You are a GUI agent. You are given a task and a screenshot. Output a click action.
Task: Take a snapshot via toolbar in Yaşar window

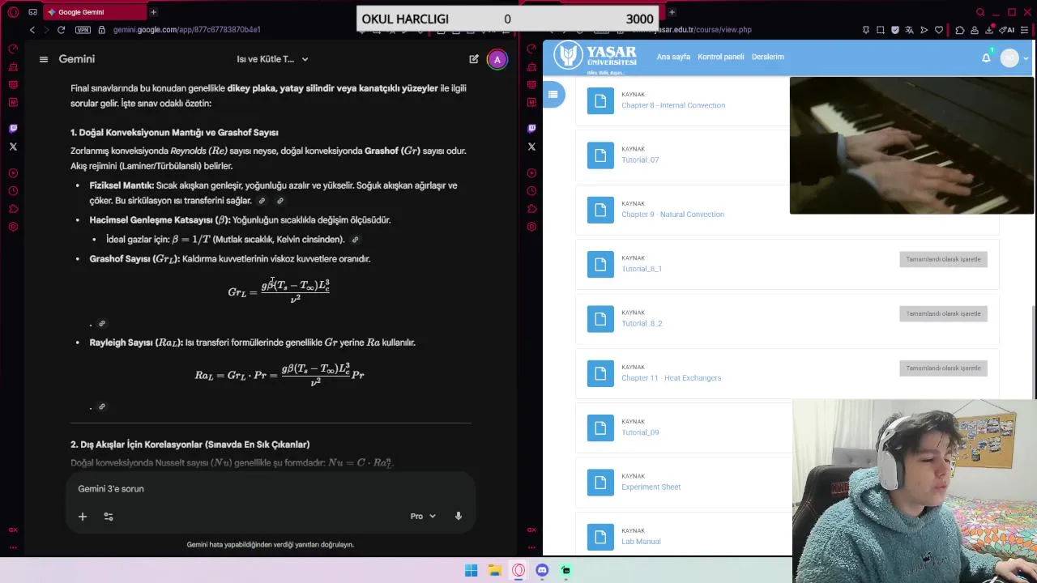(881, 30)
